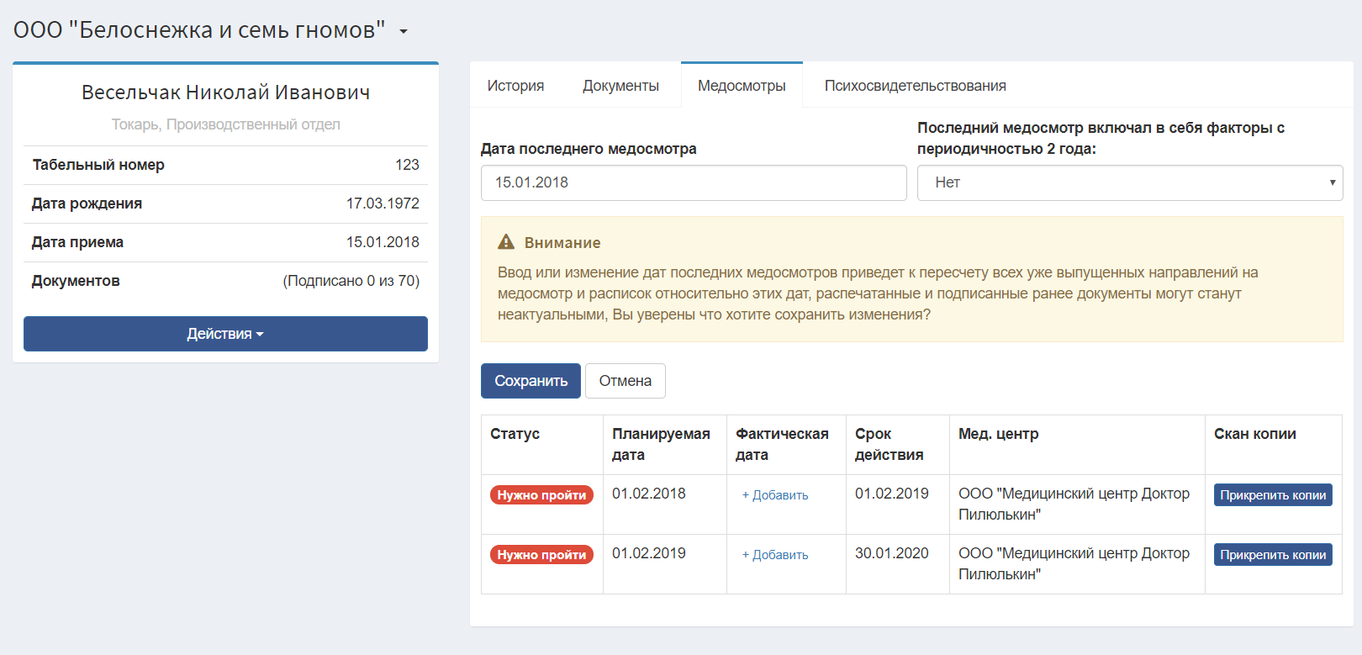Open the two-year periodicity factors dropdown

(1130, 182)
